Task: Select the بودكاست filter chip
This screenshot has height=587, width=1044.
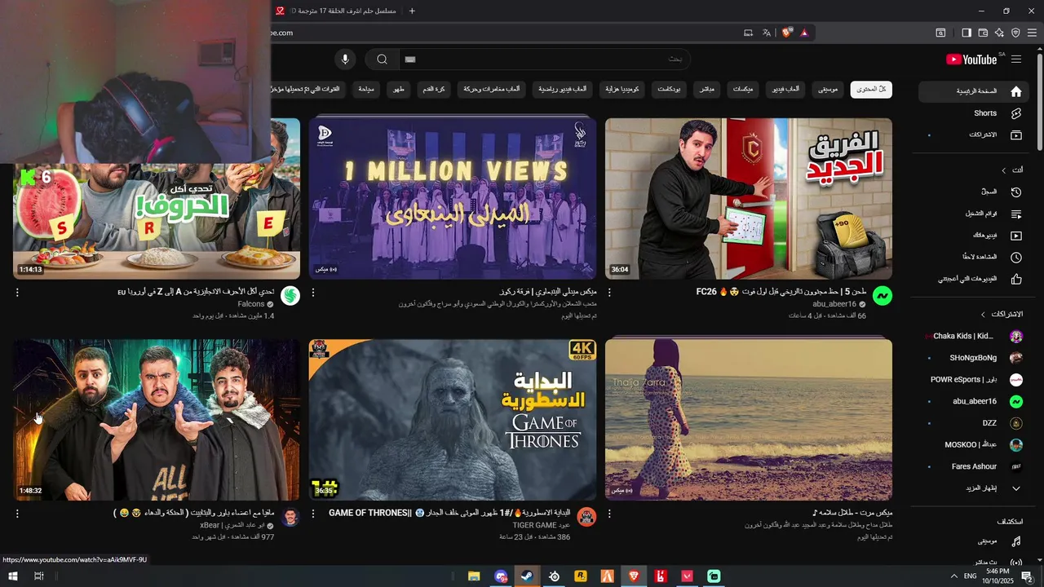Action: 669,89
